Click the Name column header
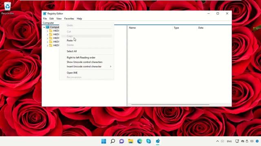The height and width of the screenshot is (146, 261). click(150, 28)
